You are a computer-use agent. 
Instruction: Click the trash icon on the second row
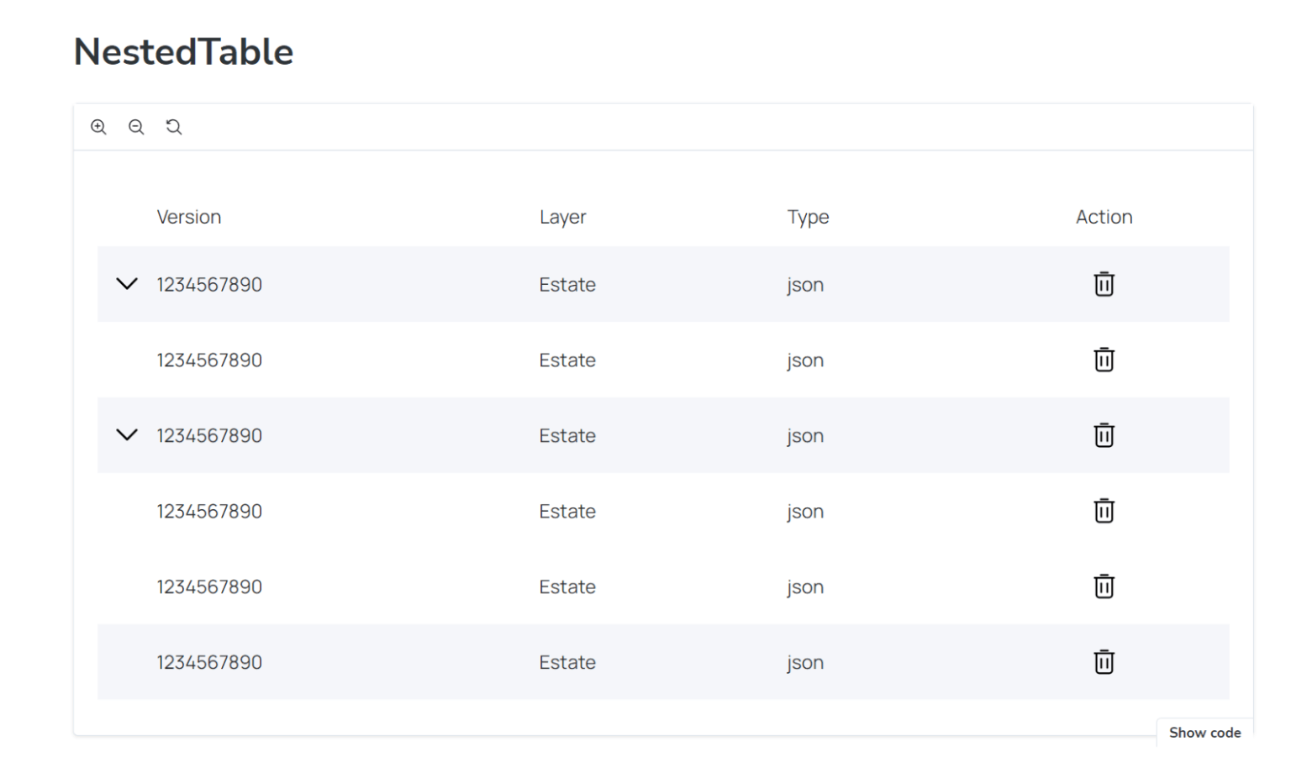[1104, 360]
